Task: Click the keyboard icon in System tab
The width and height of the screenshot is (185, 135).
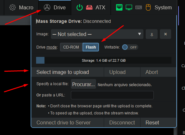Action: click(139, 7)
